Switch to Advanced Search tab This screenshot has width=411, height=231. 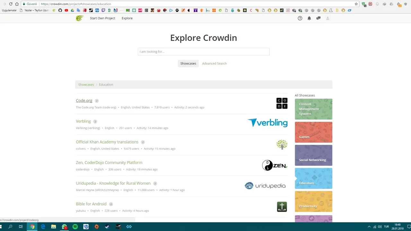pos(214,64)
